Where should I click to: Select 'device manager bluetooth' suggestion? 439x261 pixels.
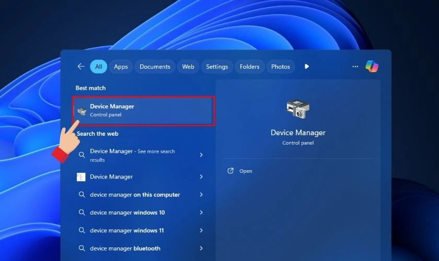125,248
